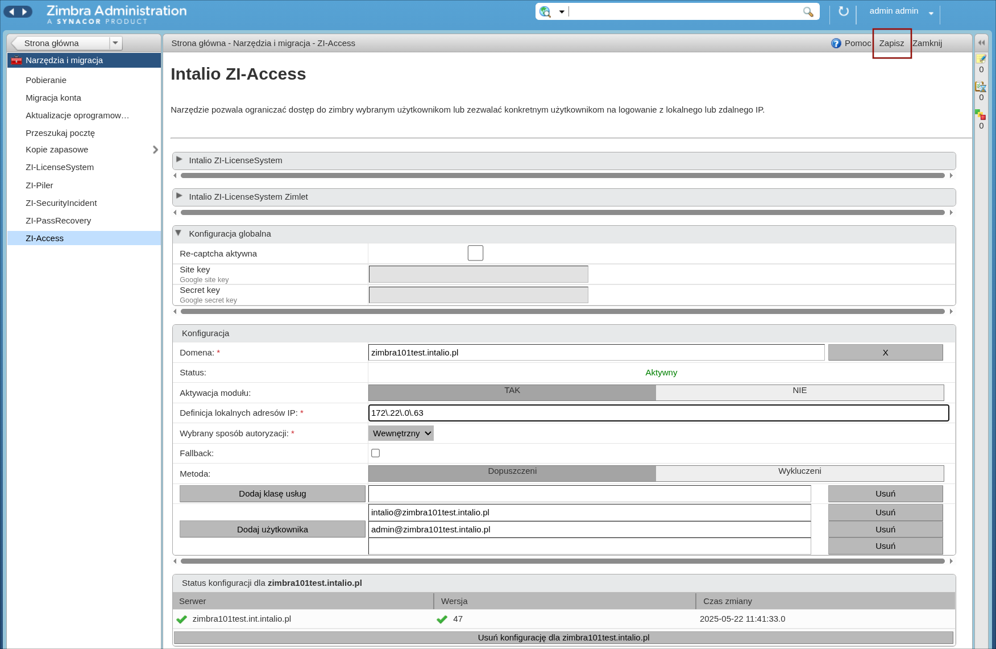Set Aktywacja modułu to NIE
Image resolution: width=996 pixels, height=649 pixels.
tap(800, 392)
